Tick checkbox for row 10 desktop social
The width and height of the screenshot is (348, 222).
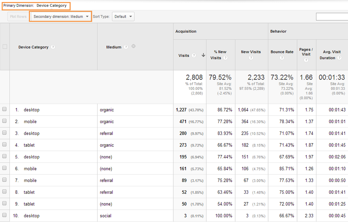coord(4,215)
